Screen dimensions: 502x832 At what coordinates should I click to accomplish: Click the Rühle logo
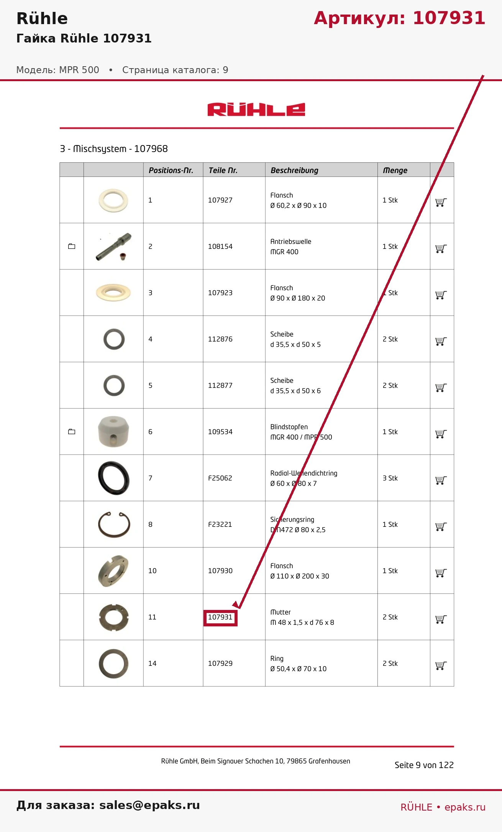[x=256, y=110]
